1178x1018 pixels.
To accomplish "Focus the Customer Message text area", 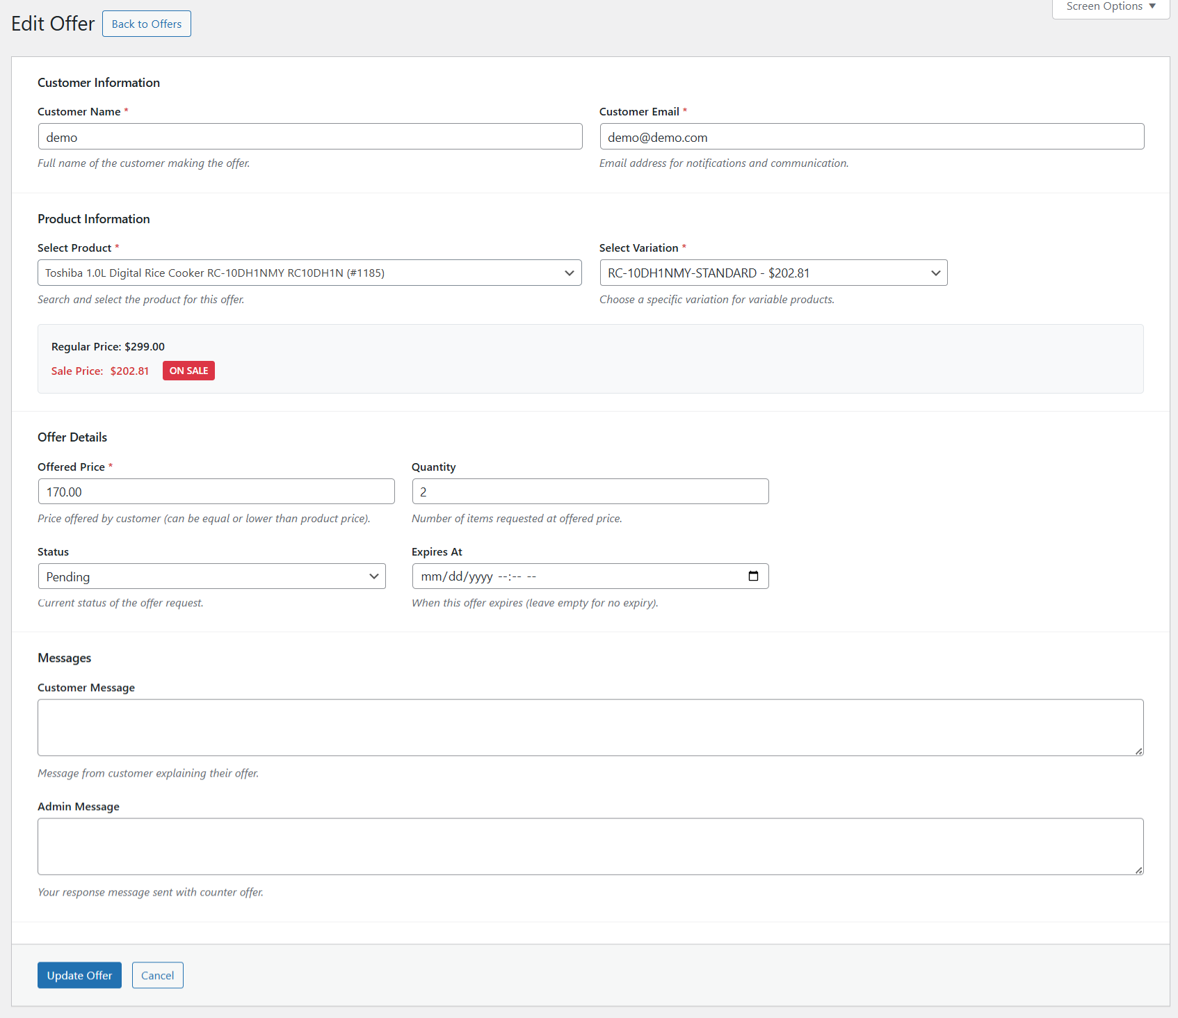I will [590, 727].
